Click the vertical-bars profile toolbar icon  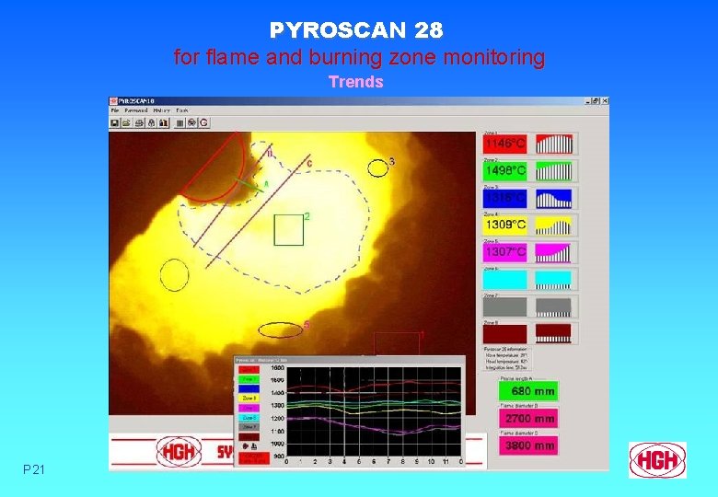[x=179, y=122]
